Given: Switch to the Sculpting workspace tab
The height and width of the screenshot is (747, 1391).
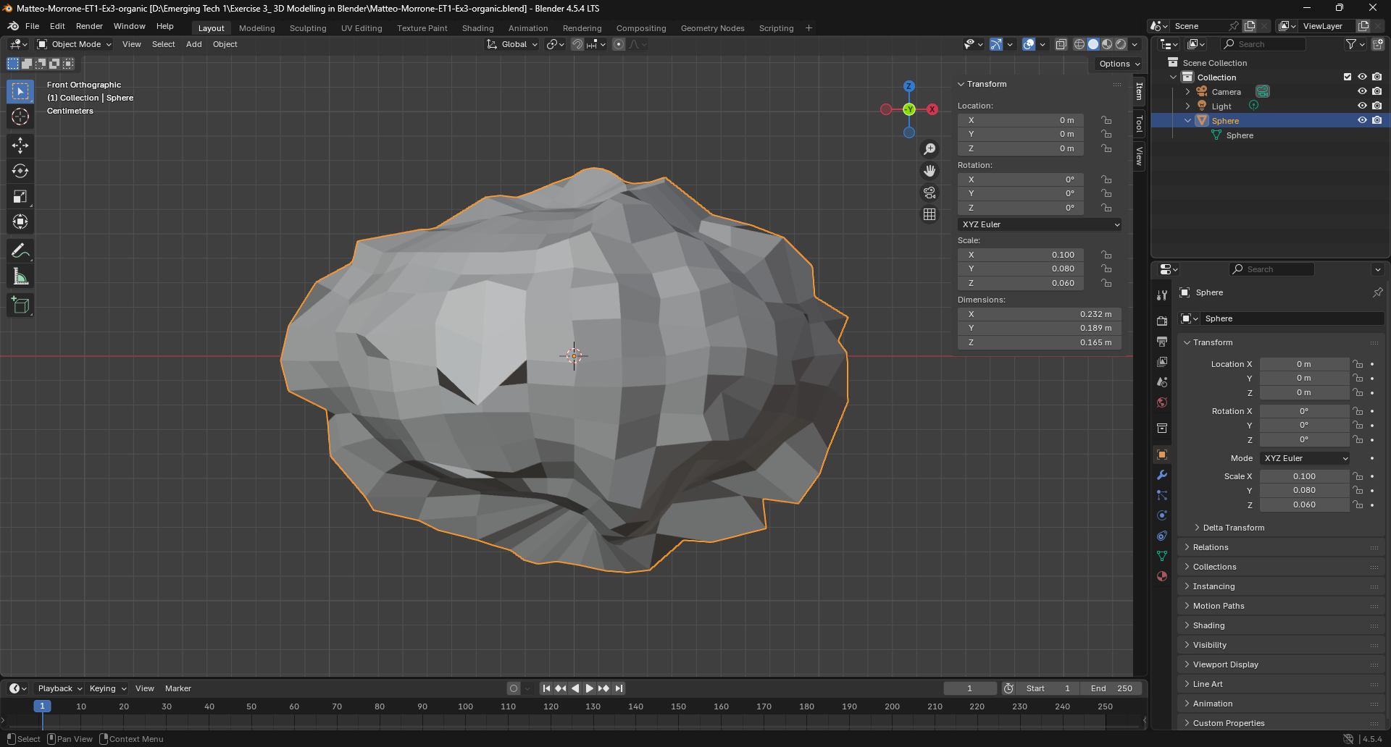Looking at the screenshot, I should (308, 28).
